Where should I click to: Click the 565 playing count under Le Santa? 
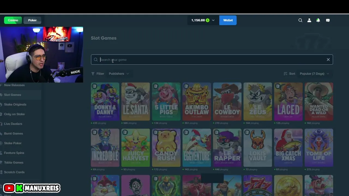129,123
